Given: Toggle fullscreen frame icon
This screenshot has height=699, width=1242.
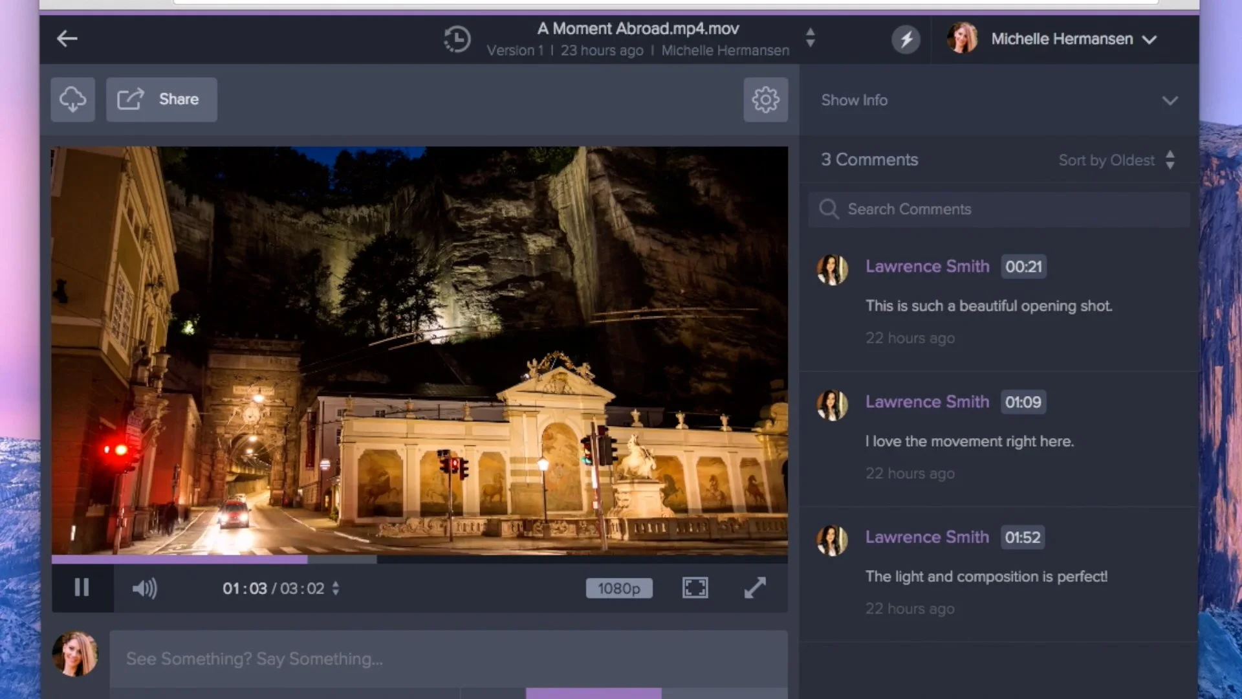Looking at the screenshot, I should tap(695, 588).
